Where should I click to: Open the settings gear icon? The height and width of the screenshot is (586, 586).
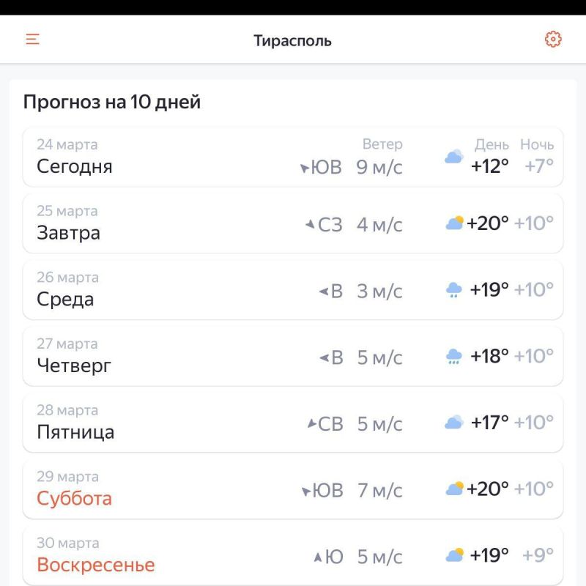pos(554,39)
